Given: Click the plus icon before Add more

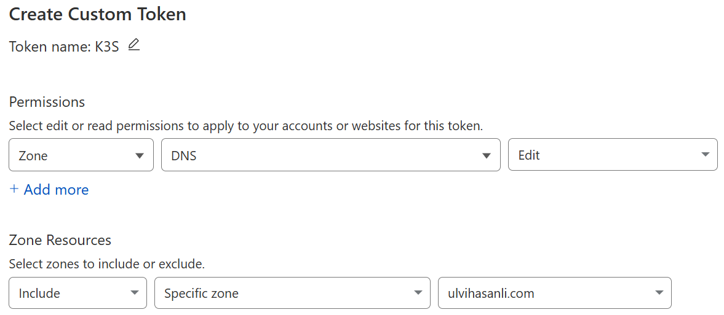Looking at the screenshot, I should [x=14, y=189].
